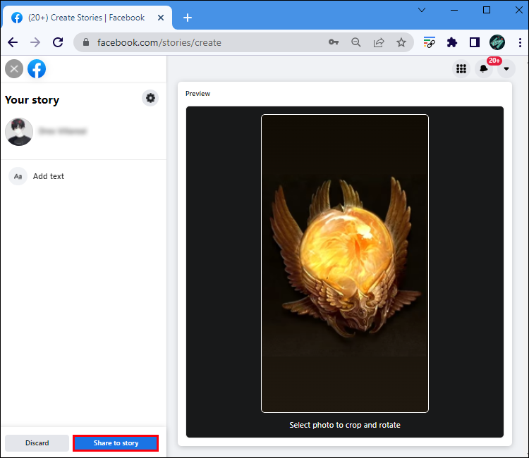Open the Facebook menu grid icon
Image resolution: width=529 pixels, height=458 pixels.
[x=461, y=68]
